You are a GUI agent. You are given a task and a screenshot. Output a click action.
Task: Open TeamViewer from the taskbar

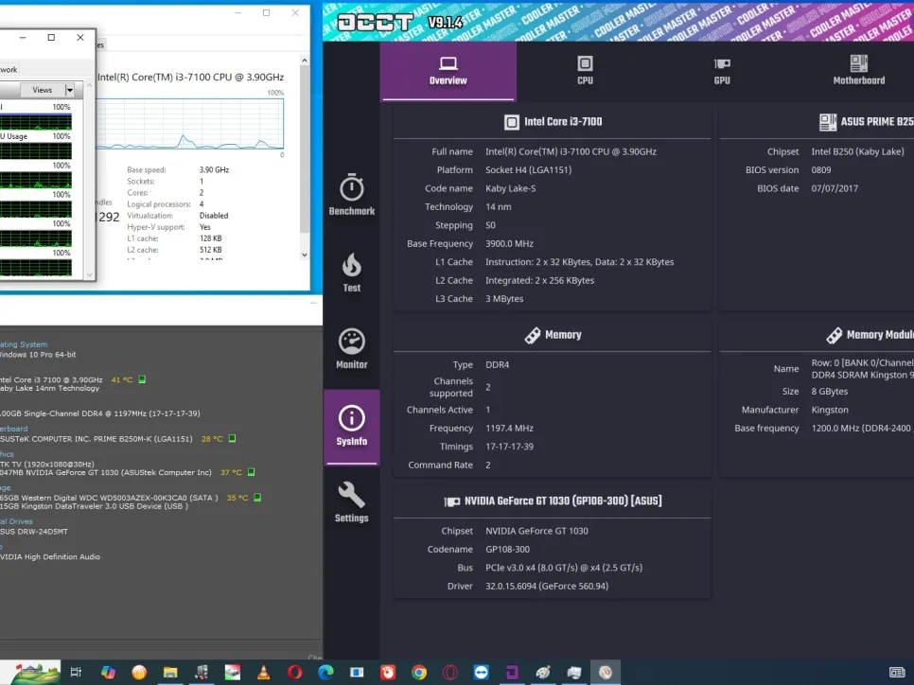(x=481, y=672)
